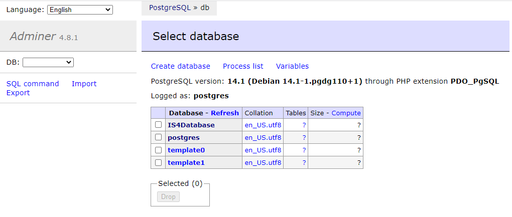Screen dimensions: 512x217
Task: Click the 'Logged as: postgres' text
Action: [190, 96]
